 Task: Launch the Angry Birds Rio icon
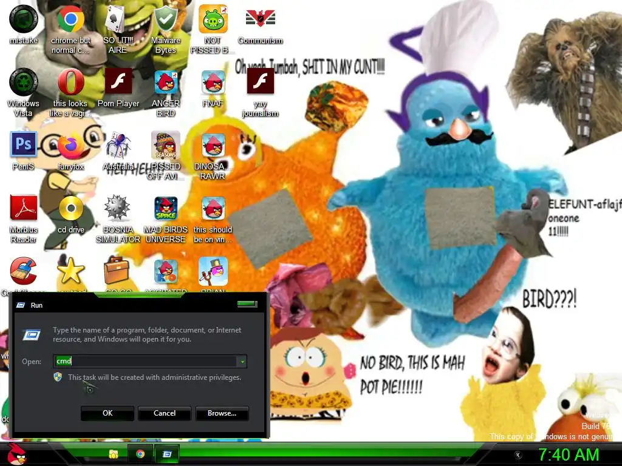(x=165, y=272)
